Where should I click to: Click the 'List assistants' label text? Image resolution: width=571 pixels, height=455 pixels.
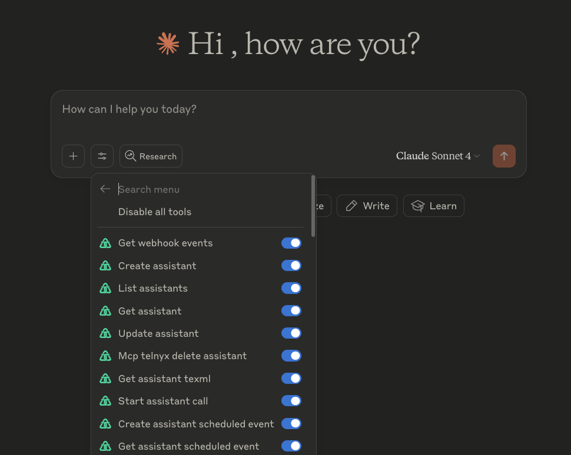[153, 288]
